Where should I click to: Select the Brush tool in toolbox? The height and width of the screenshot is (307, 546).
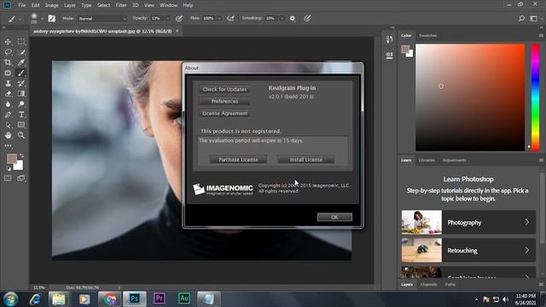(21, 73)
